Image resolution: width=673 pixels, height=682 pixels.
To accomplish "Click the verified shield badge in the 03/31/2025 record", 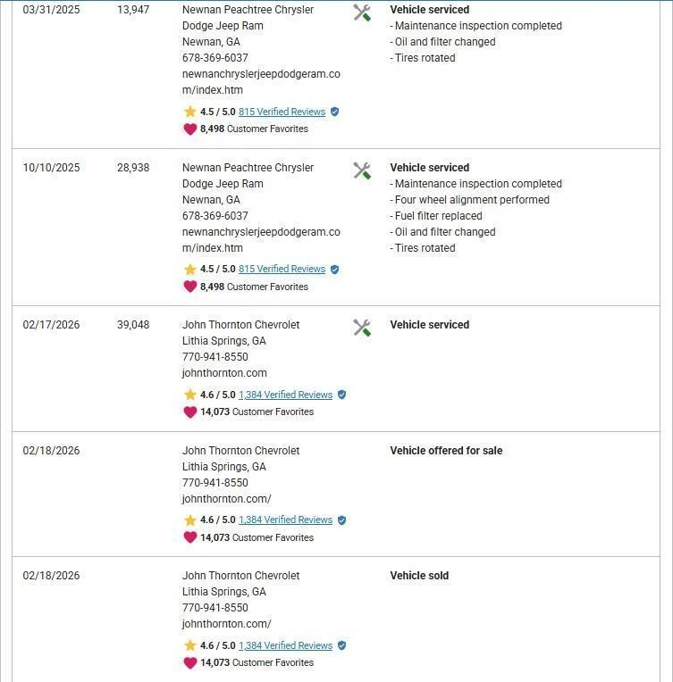I will click(334, 112).
